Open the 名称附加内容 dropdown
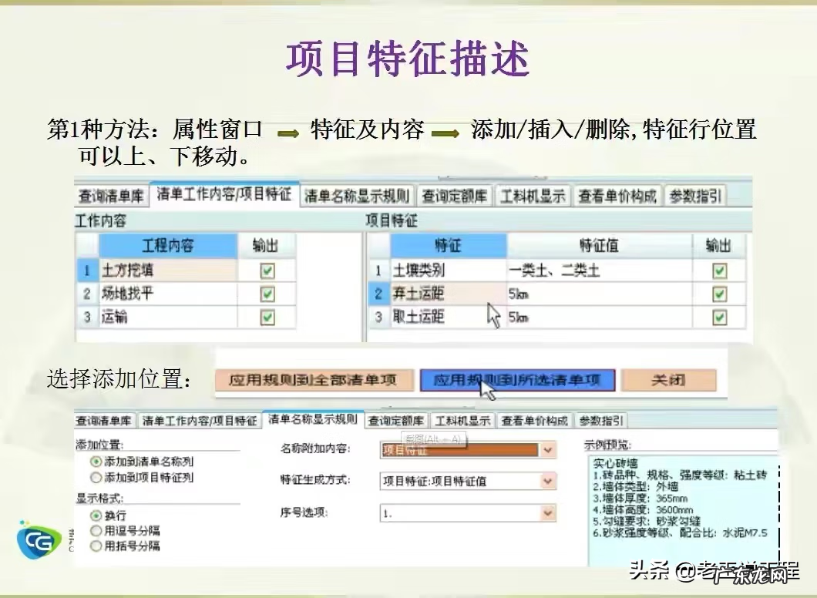 (548, 450)
